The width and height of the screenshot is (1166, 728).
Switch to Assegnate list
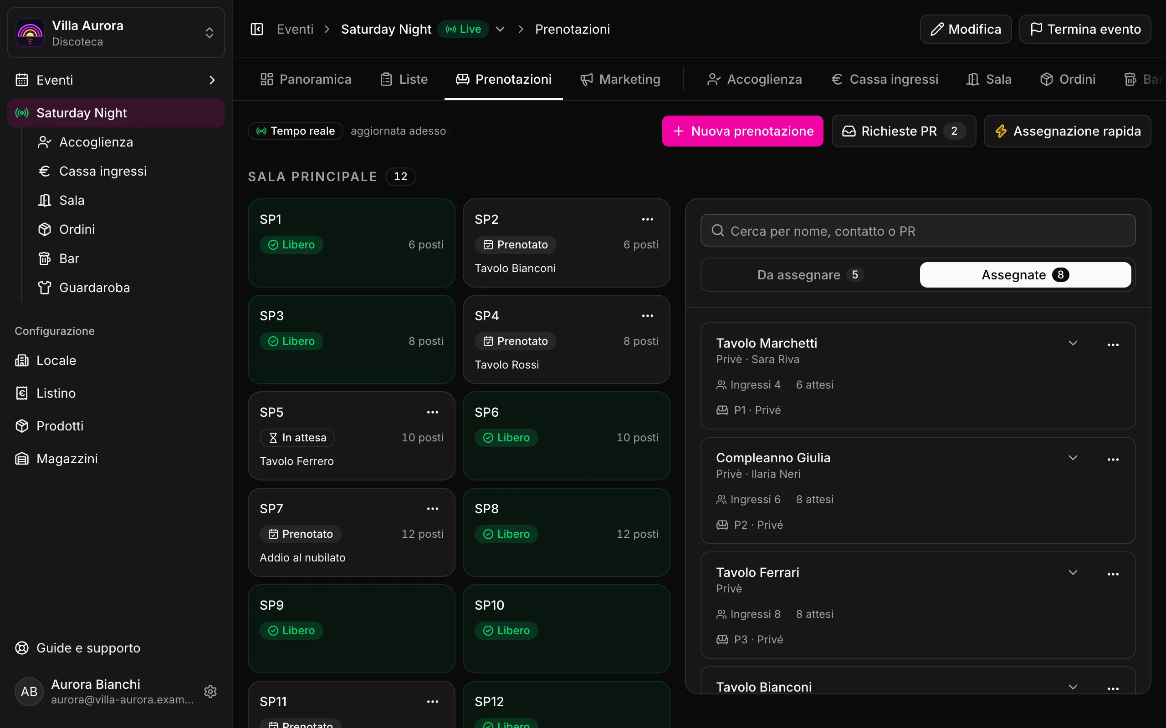coord(1025,274)
